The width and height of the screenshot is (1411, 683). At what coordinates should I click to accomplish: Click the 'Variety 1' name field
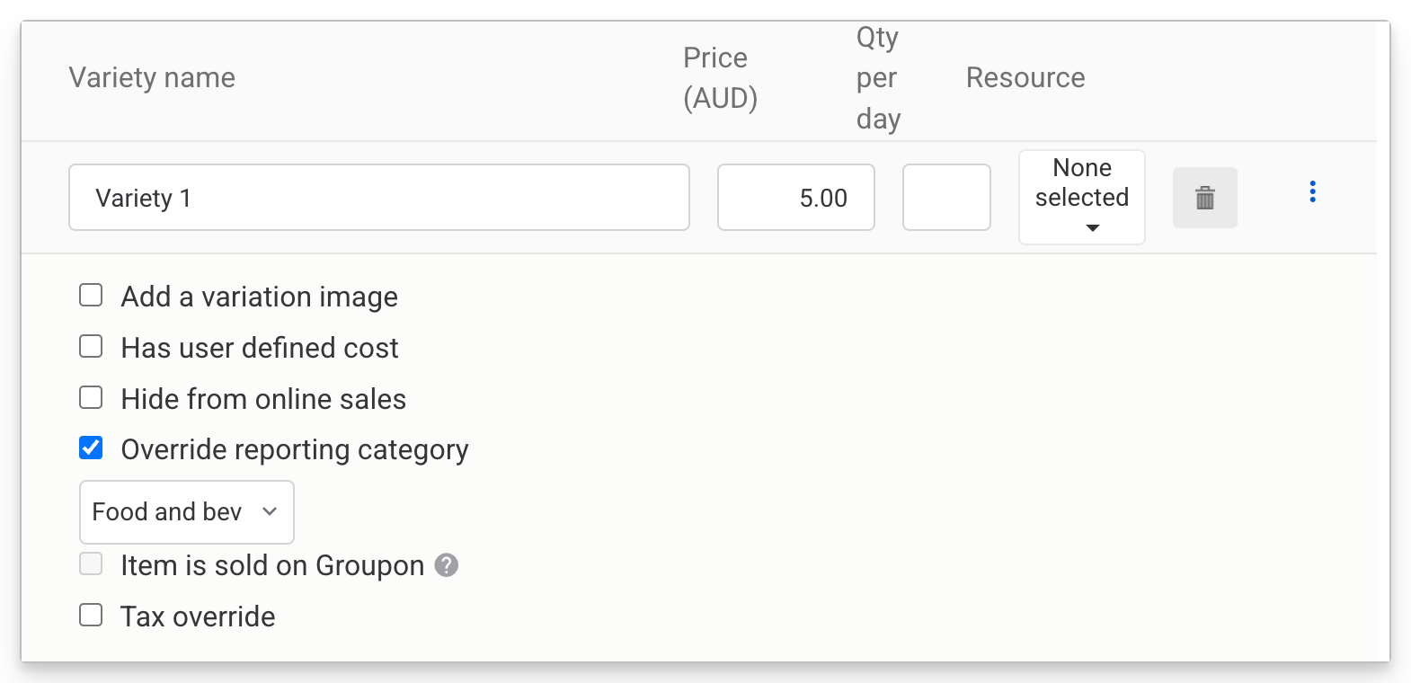click(378, 198)
